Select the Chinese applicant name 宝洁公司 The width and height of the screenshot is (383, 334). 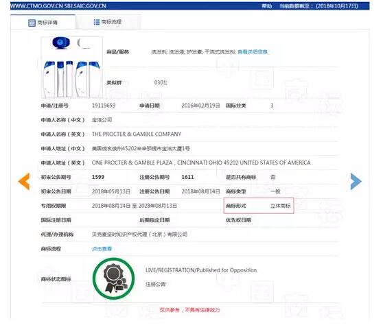102,120
